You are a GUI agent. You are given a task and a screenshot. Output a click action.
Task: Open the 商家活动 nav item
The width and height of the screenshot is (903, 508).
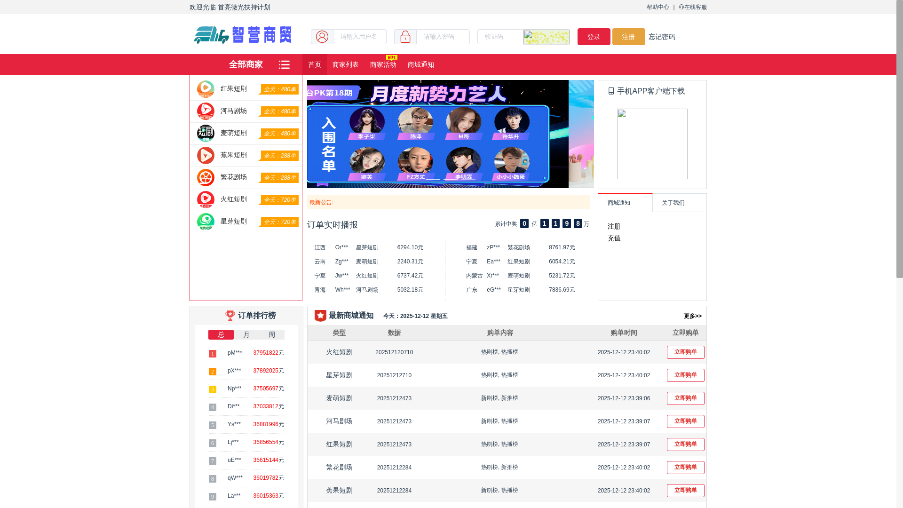383,65
